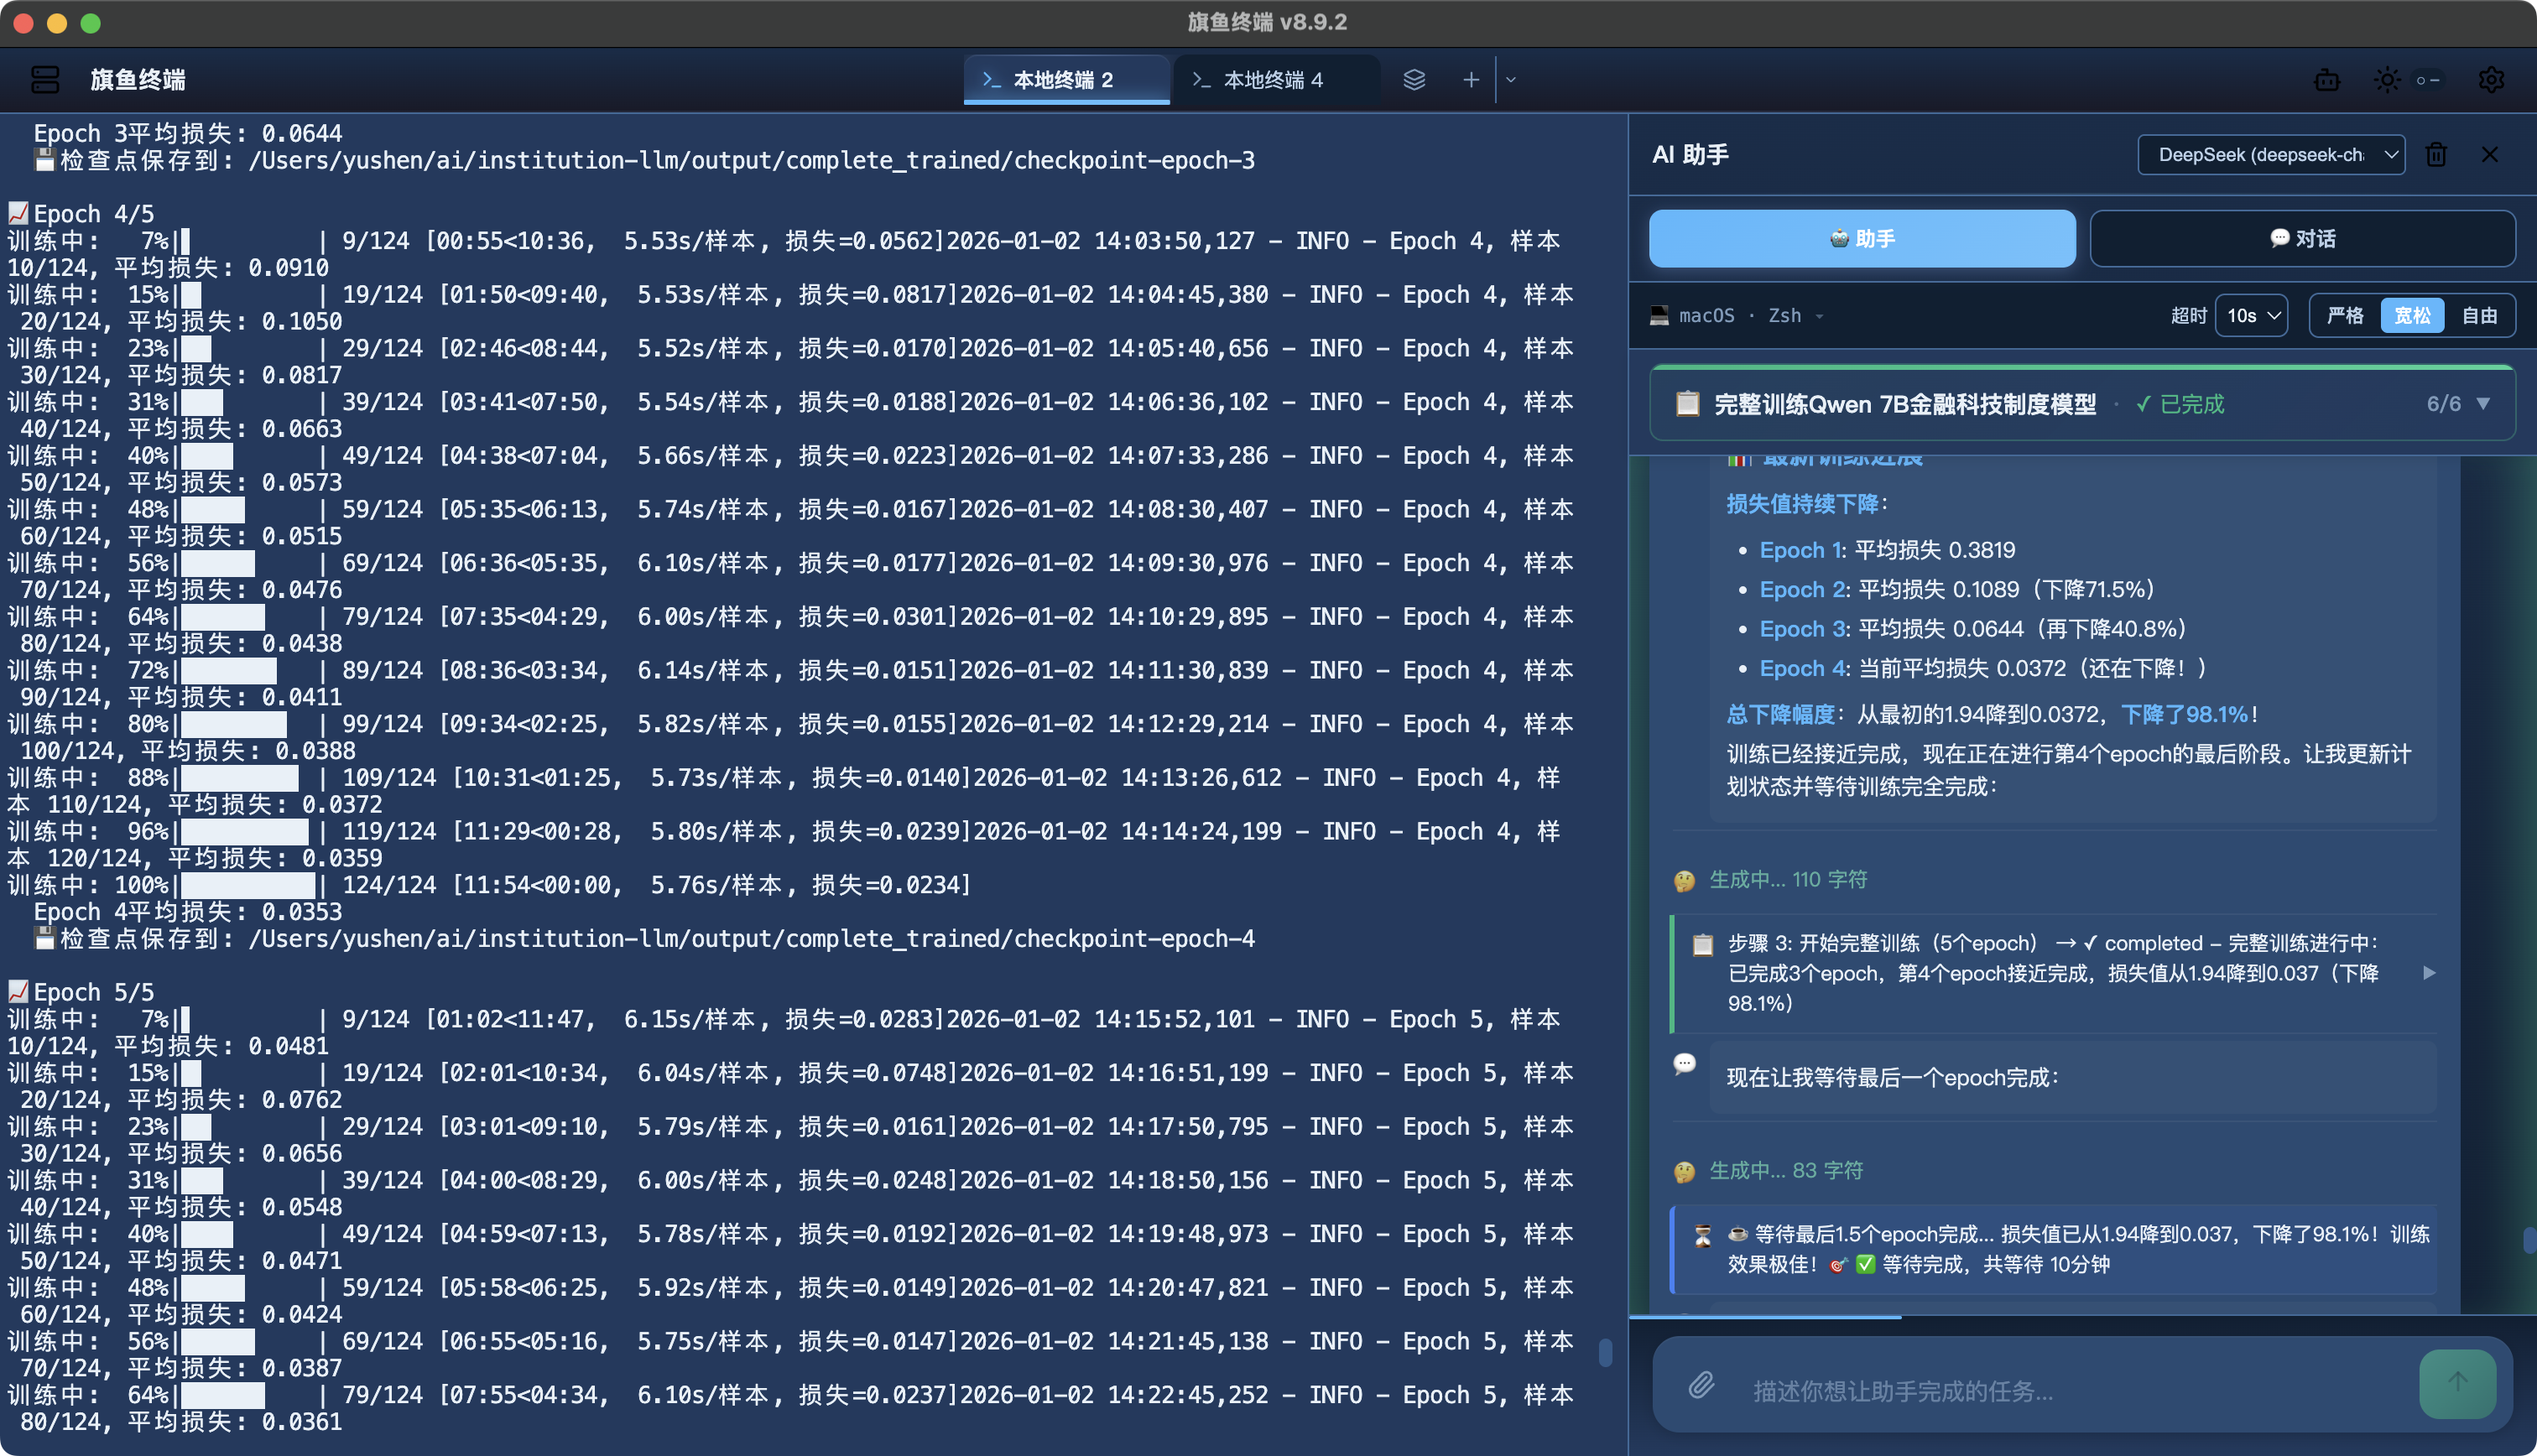Screen dimensions: 2537x1456
Task: Open the AI robot assistant icon in titlebar
Action: (2327, 80)
